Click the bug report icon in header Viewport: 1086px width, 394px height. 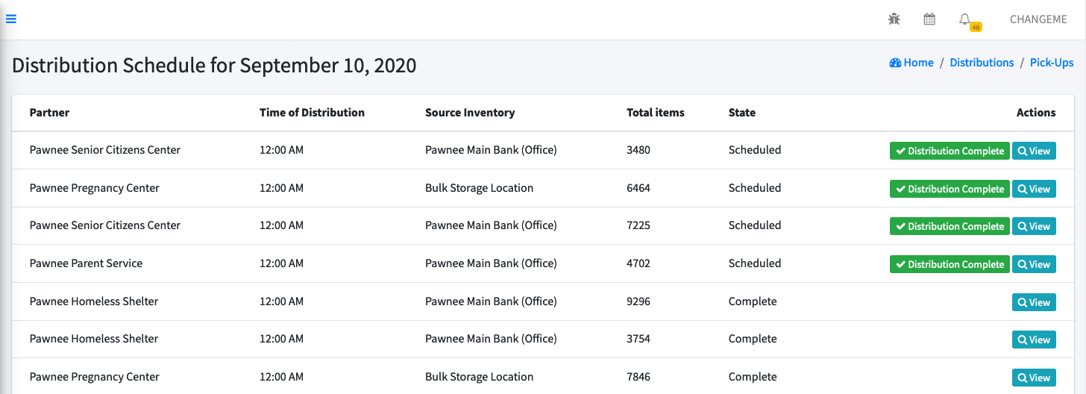click(894, 19)
